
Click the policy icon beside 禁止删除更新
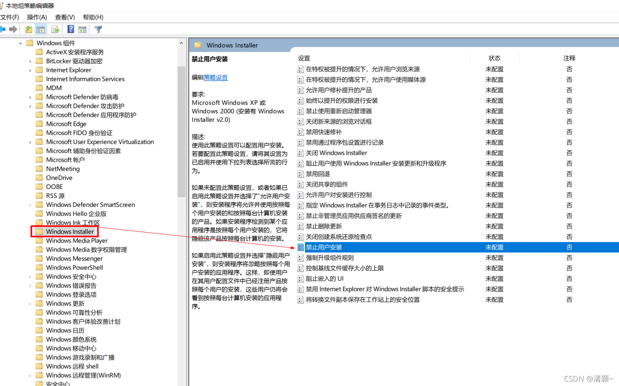point(301,226)
